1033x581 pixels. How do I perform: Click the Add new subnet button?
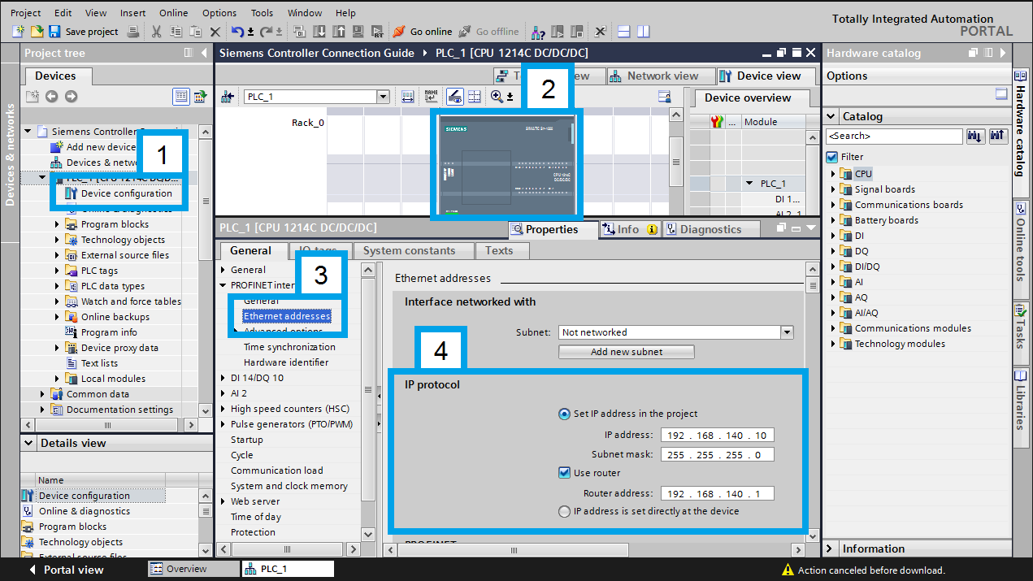626,352
